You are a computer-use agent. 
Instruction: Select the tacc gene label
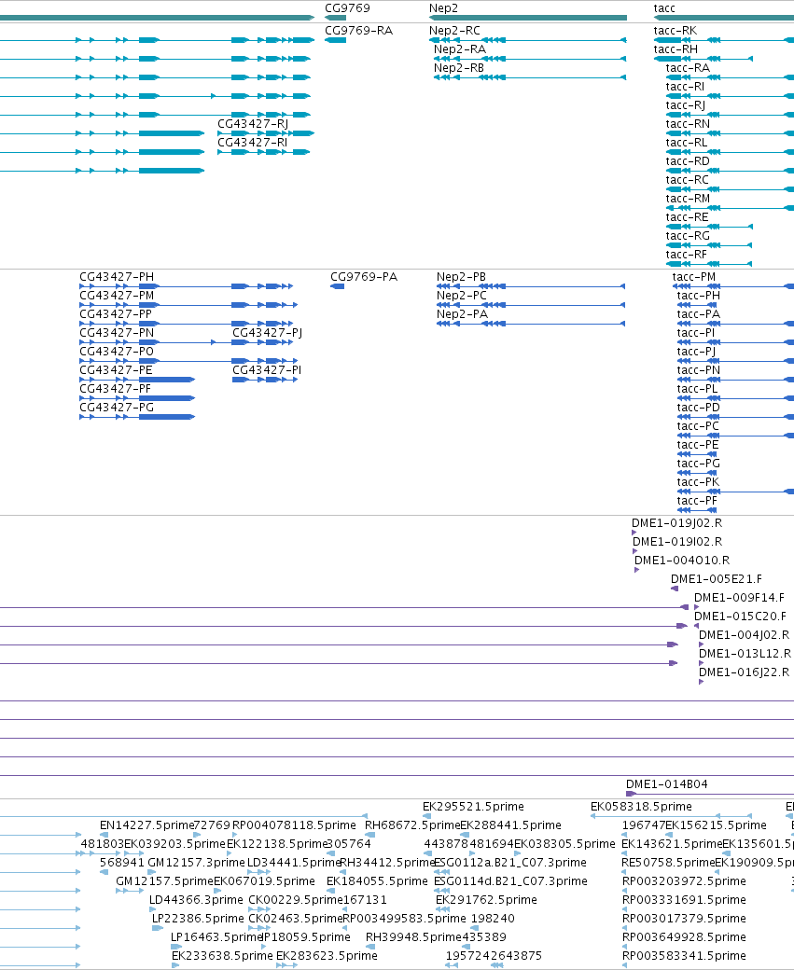664,8
